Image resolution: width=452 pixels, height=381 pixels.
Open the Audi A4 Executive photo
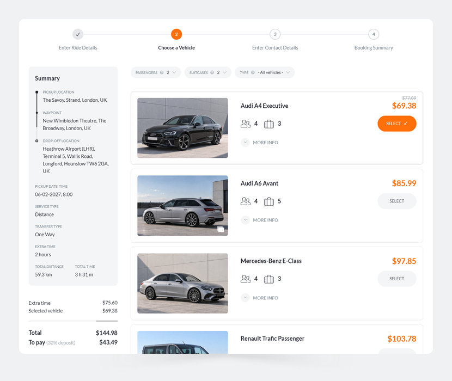pos(182,128)
